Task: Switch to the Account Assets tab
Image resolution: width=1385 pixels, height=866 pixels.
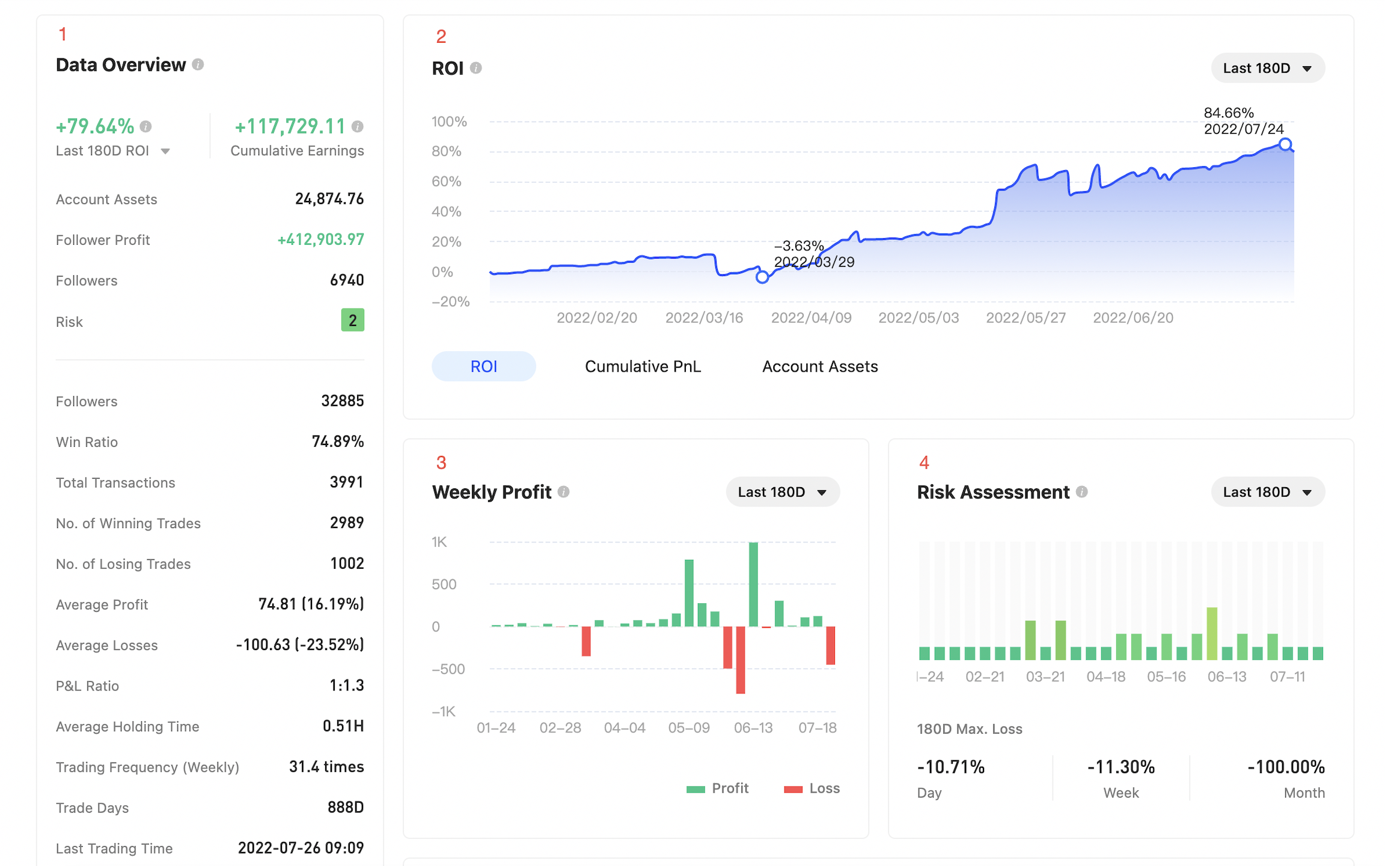Action: 820,366
